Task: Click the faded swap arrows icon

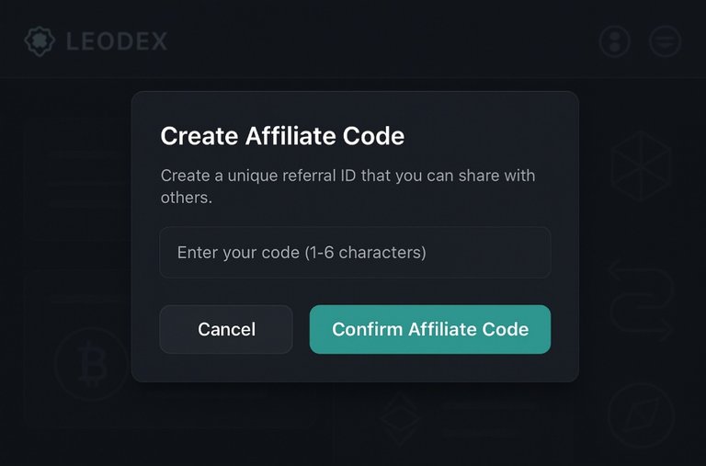Action: (641, 300)
